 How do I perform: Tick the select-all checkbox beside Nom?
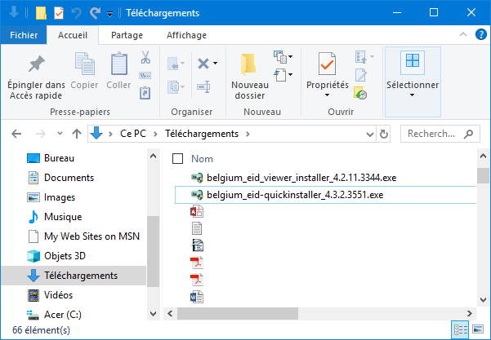point(177,159)
